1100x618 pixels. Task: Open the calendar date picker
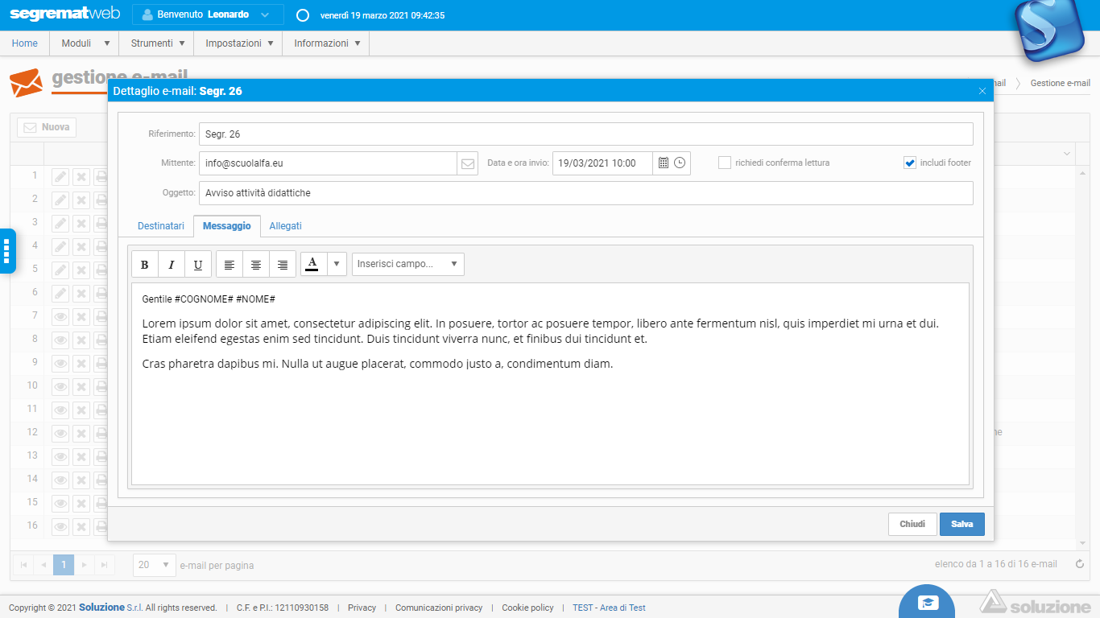(664, 163)
